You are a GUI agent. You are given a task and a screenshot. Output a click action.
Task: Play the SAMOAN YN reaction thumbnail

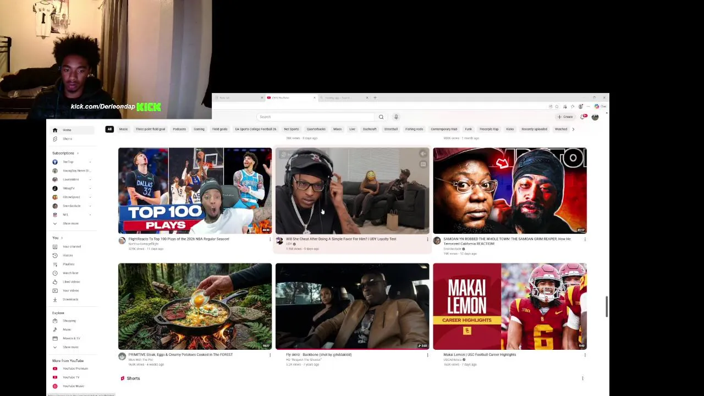[x=510, y=190]
